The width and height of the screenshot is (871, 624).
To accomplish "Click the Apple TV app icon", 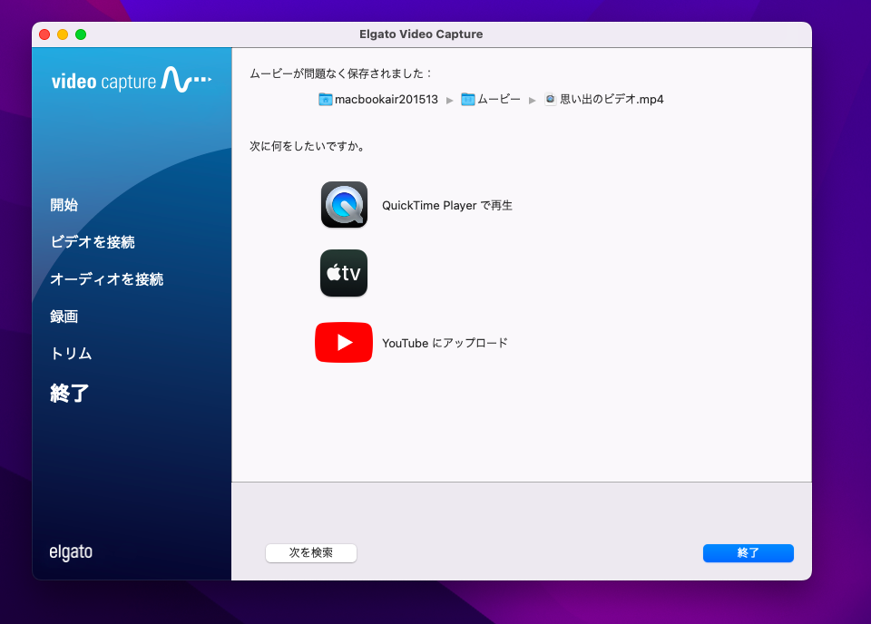I will click(x=344, y=273).
